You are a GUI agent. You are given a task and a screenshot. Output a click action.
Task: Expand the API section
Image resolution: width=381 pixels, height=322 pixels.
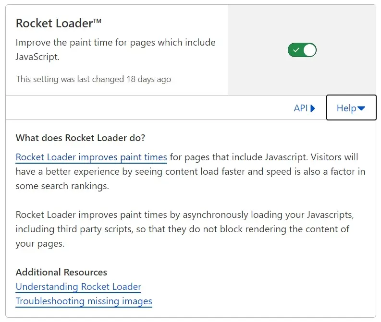[304, 108]
